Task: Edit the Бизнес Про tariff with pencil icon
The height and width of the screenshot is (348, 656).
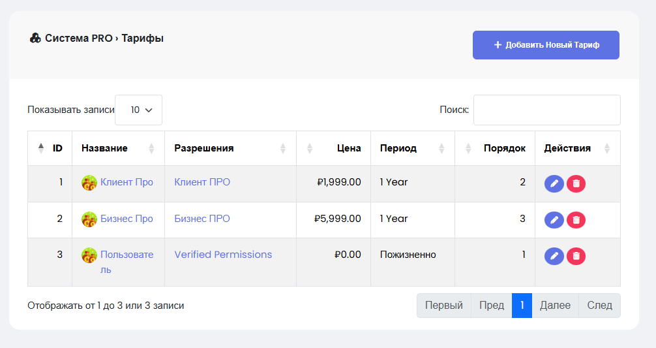Action: coord(554,220)
